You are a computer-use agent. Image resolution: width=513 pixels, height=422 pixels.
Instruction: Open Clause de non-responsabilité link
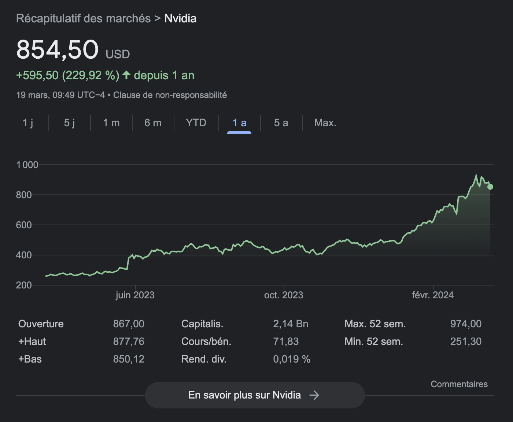pos(170,95)
